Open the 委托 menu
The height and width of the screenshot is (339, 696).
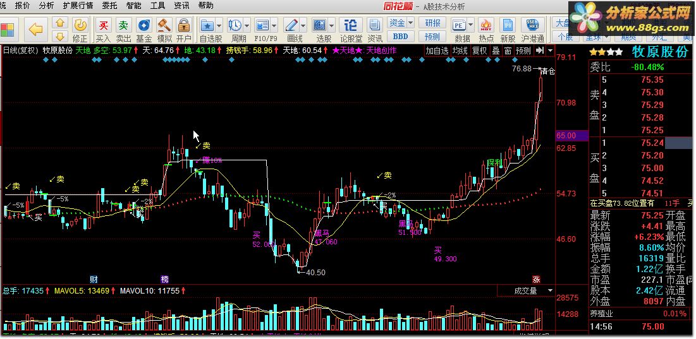pyautogui.click(x=109, y=6)
